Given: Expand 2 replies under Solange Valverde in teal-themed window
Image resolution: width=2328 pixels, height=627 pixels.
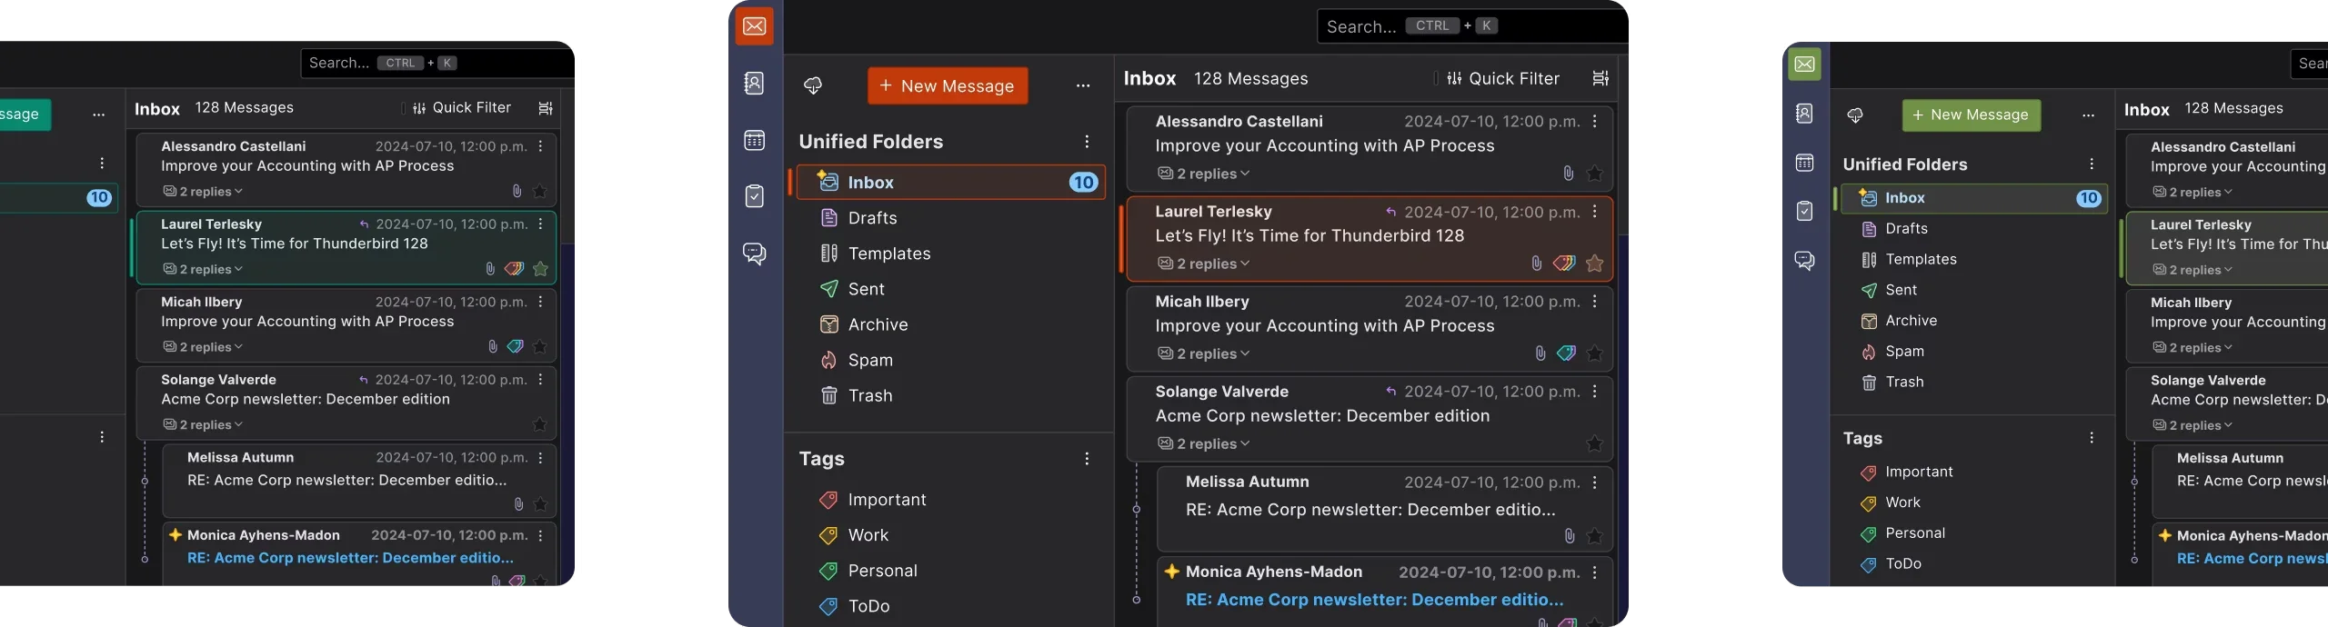Looking at the screenshot, I should coord(203,425).
